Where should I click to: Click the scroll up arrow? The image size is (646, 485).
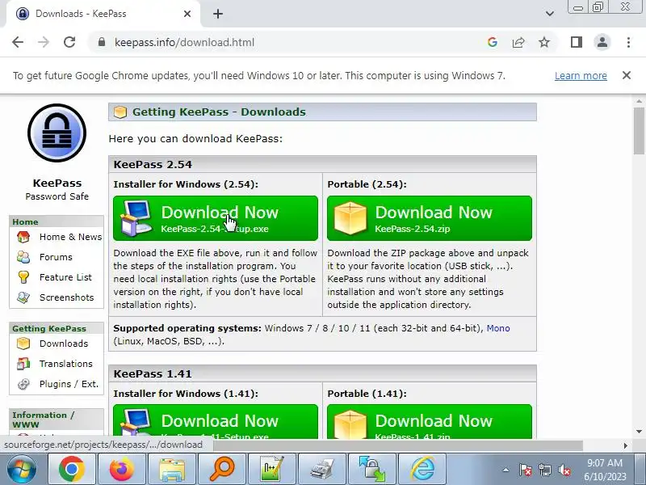pos(639,101)
